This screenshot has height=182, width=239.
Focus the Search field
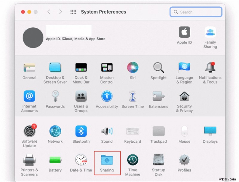coord(196,12)
